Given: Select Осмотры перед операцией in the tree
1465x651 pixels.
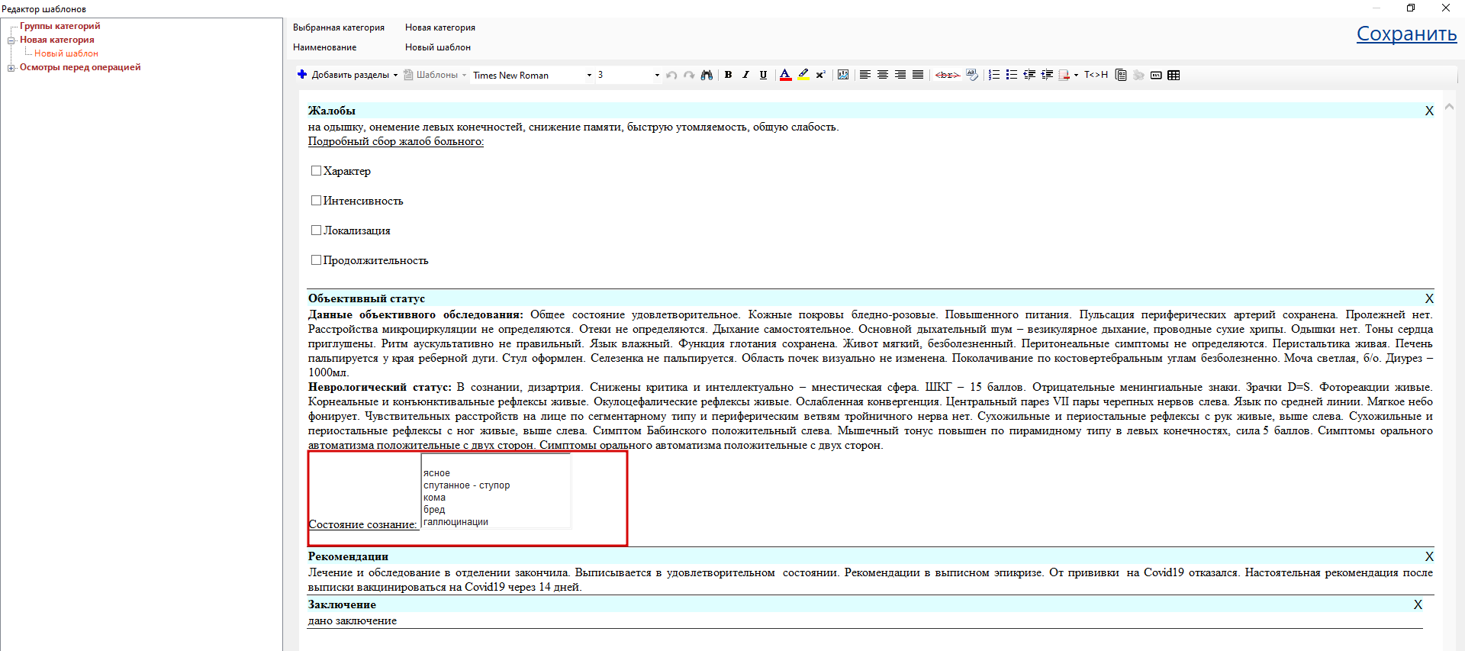Looking at the screenshot, I should point(80,67).
